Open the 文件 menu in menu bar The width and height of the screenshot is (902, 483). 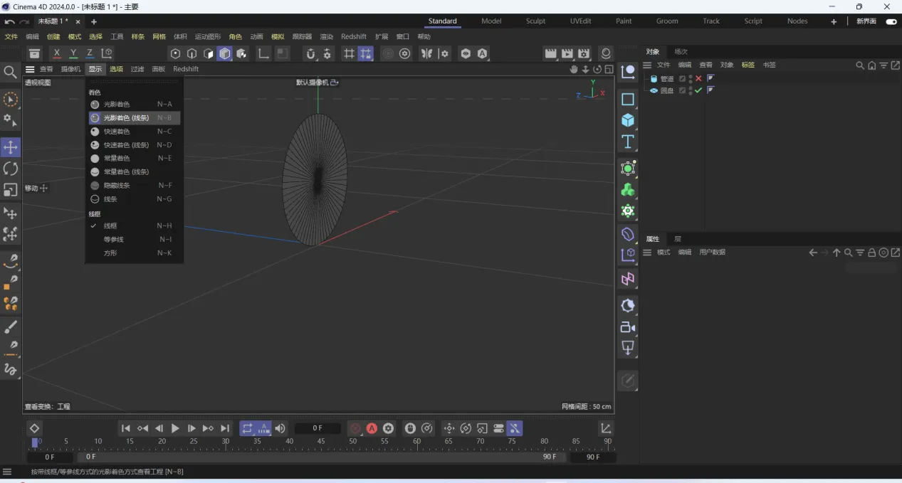(11, 37)
